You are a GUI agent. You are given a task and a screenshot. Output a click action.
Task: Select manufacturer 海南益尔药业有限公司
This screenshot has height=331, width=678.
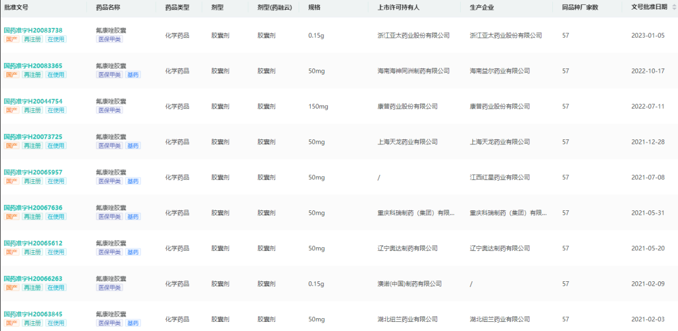(500, 71)
